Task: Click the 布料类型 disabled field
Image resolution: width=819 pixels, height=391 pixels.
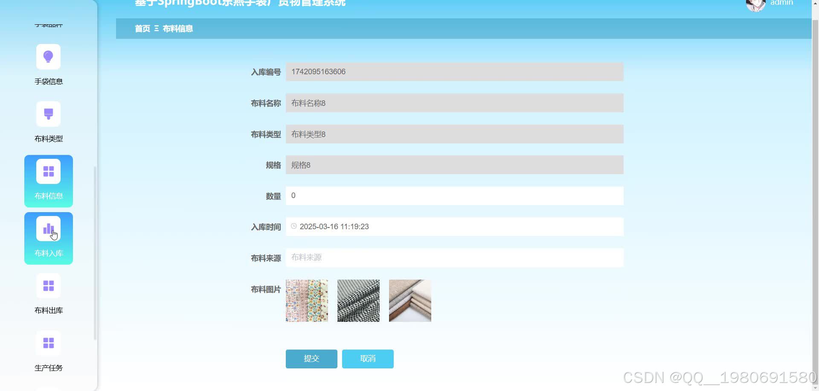Action: (455, 134)
